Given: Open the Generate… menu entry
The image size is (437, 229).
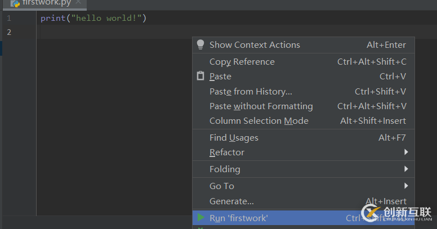Looking at the screenshot, I should point(231,201).
